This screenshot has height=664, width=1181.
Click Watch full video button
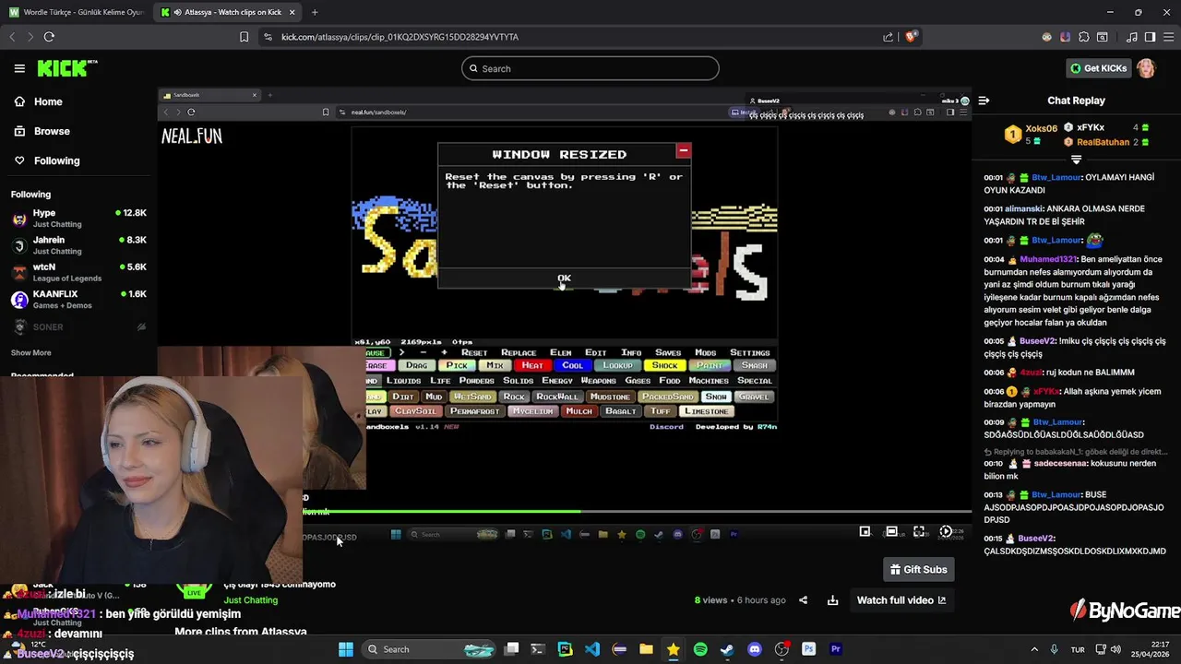901,600
